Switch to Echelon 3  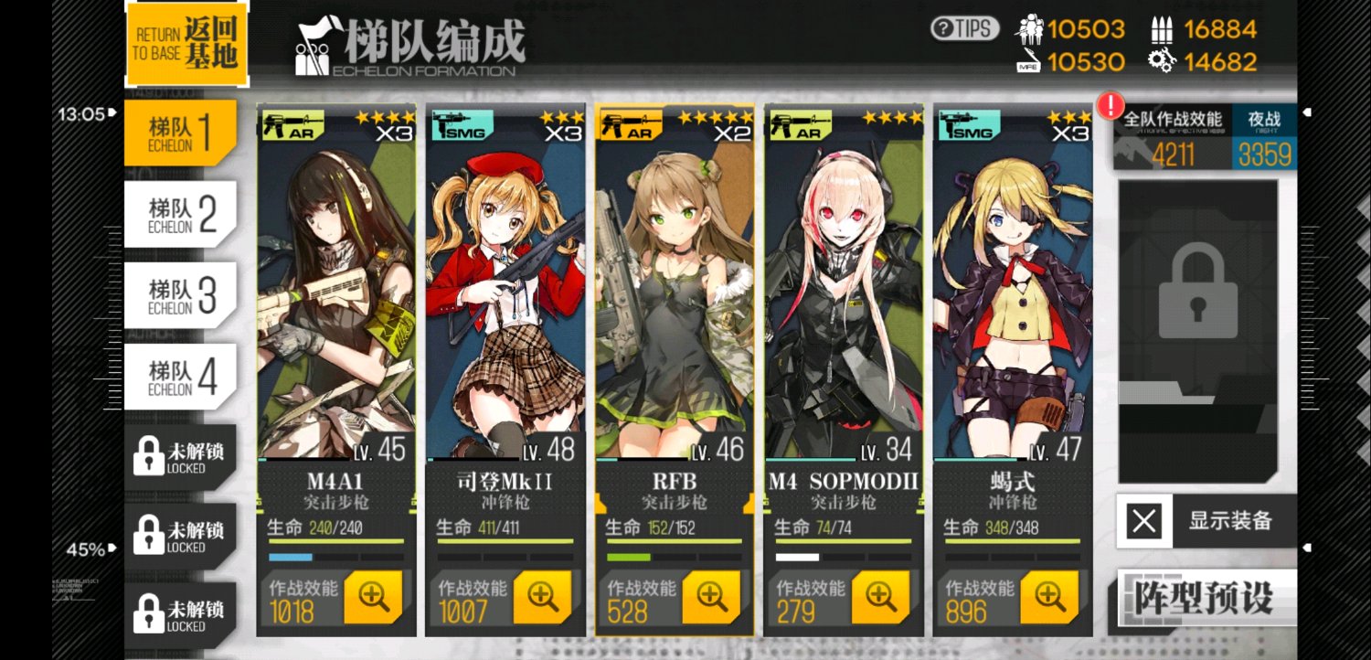(180, 295)
